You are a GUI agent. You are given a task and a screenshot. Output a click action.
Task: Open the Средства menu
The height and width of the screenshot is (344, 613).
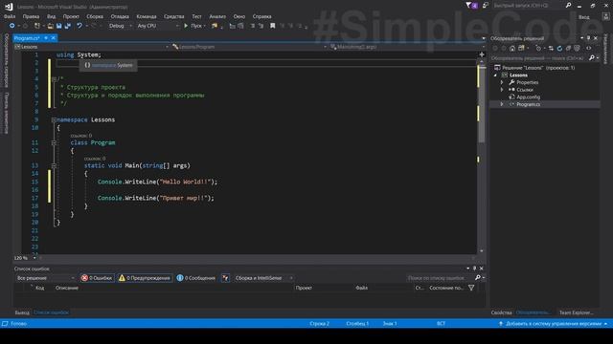[x=174, y=16]
